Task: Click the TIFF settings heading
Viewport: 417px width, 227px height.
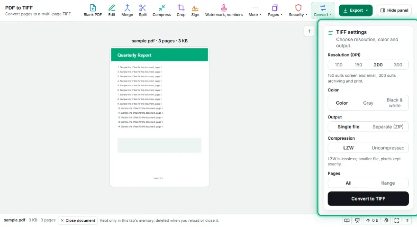Action: 351,32
